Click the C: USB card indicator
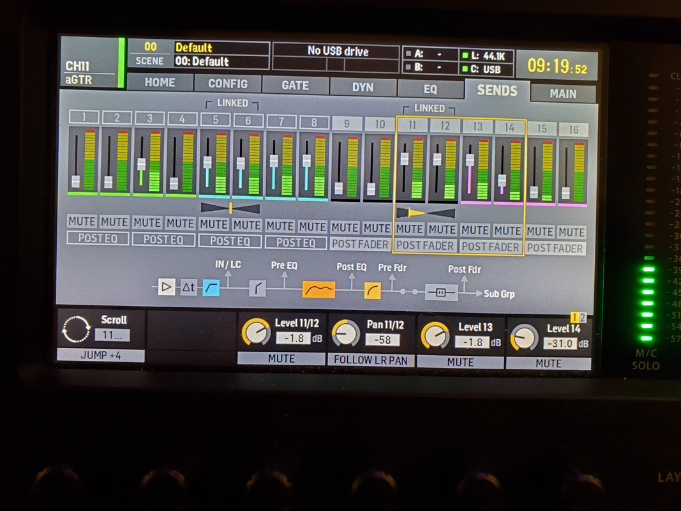681x511 pixels. click(x=486, y=69)
